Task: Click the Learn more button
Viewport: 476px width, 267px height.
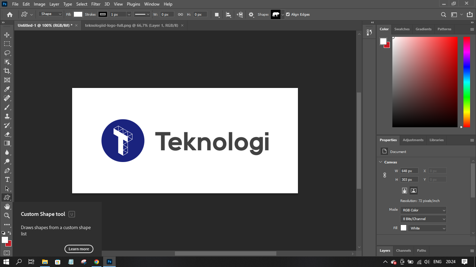Action: (79, 249)
